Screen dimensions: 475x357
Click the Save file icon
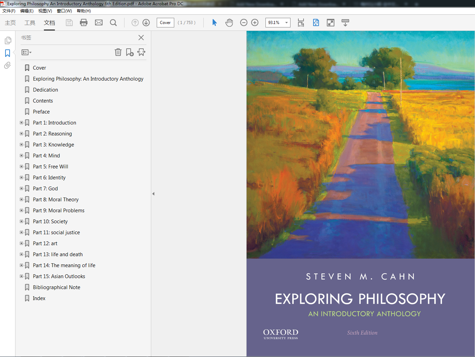tap(69, 23)
